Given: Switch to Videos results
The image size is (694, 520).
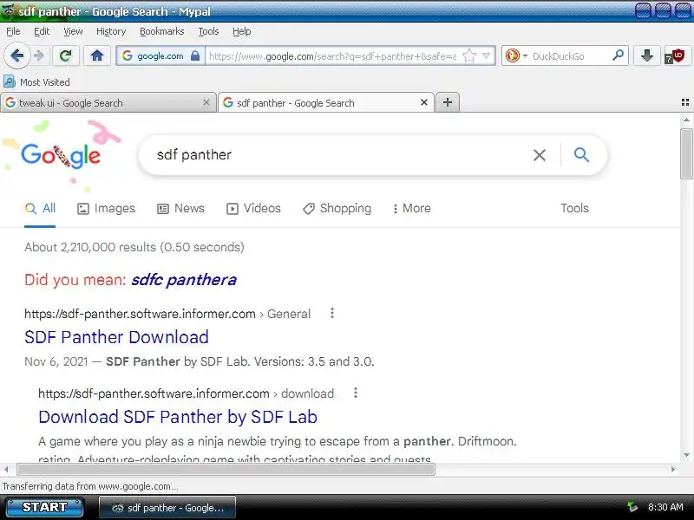Looking at the screenshot, I should tap(253, 208).
